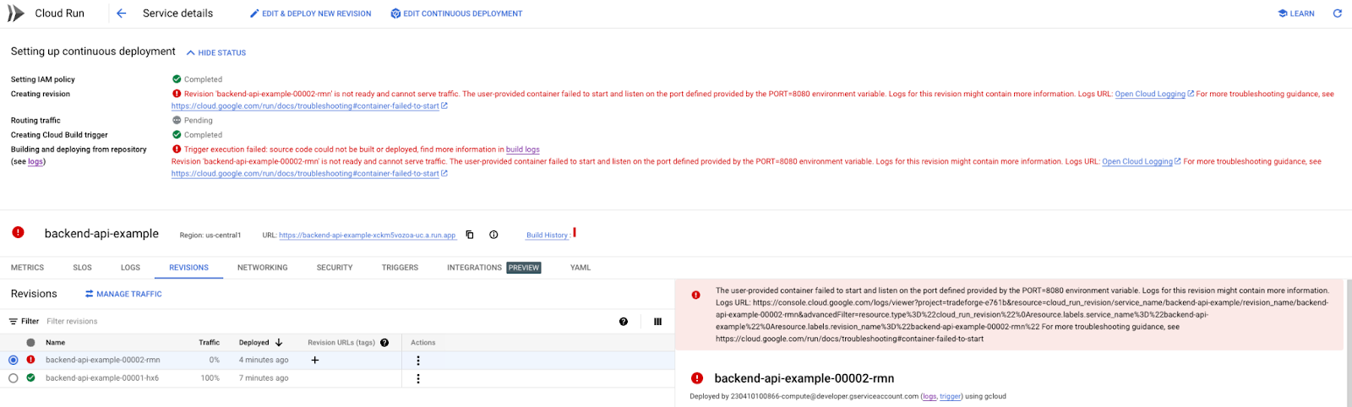Click revision name backend-api-example-00001-hx6
This screenshot has height=407, width=1352.
[102, 378]
